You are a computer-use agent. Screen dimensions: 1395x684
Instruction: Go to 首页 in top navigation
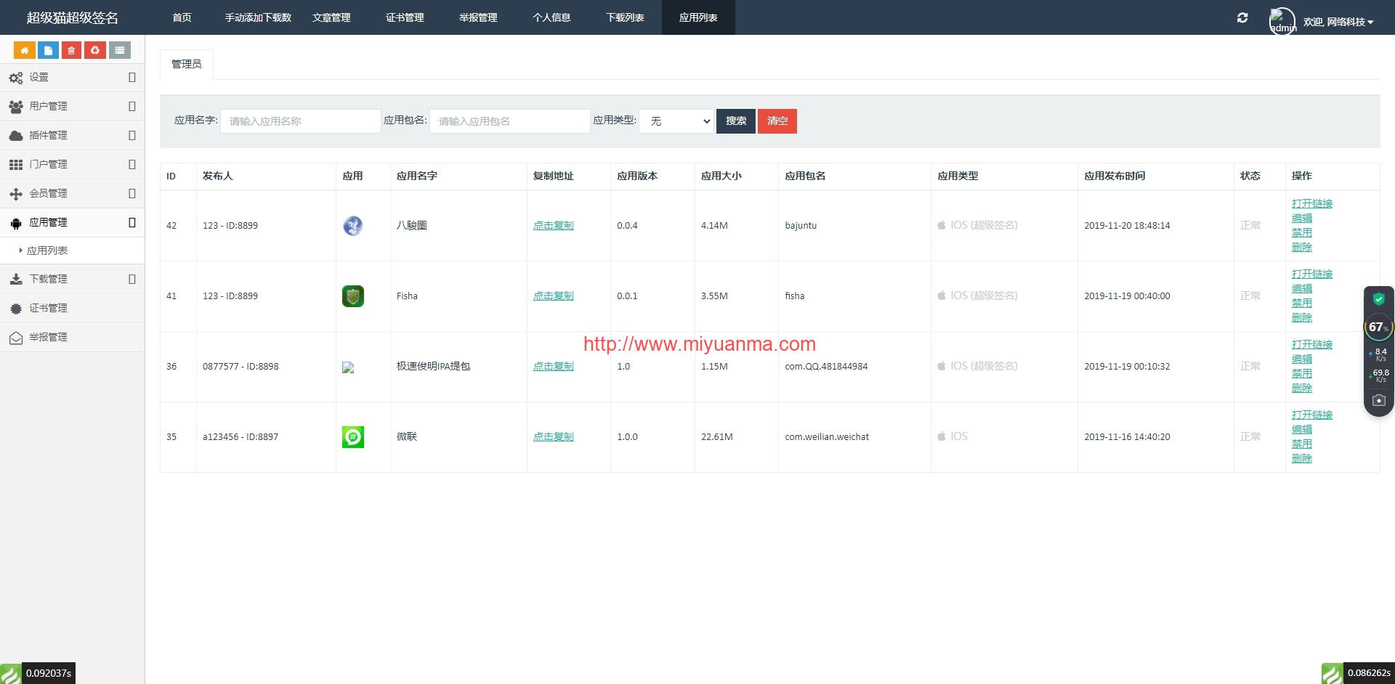click(x=182, y=17)
